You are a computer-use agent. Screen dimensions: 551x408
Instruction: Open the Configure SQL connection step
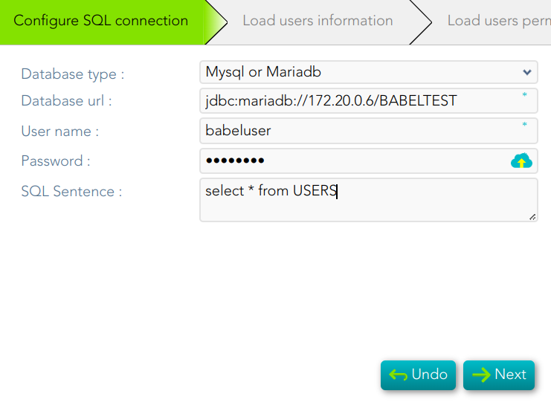point(101,21)
